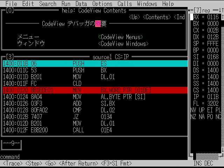Click the SI register value 0168

tap(213, 57)
